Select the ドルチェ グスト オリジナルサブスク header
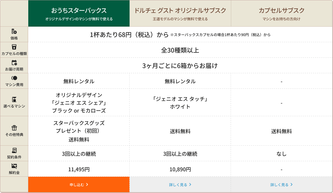 (x=180, y=13)
